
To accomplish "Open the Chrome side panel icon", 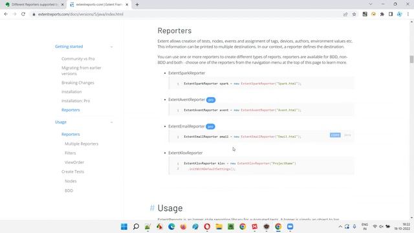I will (x=391, y=14).
